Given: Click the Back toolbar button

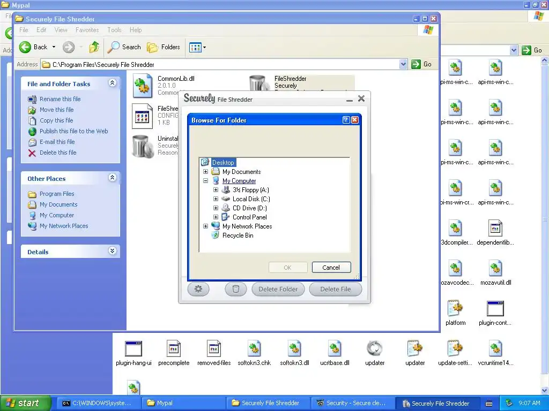Looking at the screenshot, I should click(33, 47).
